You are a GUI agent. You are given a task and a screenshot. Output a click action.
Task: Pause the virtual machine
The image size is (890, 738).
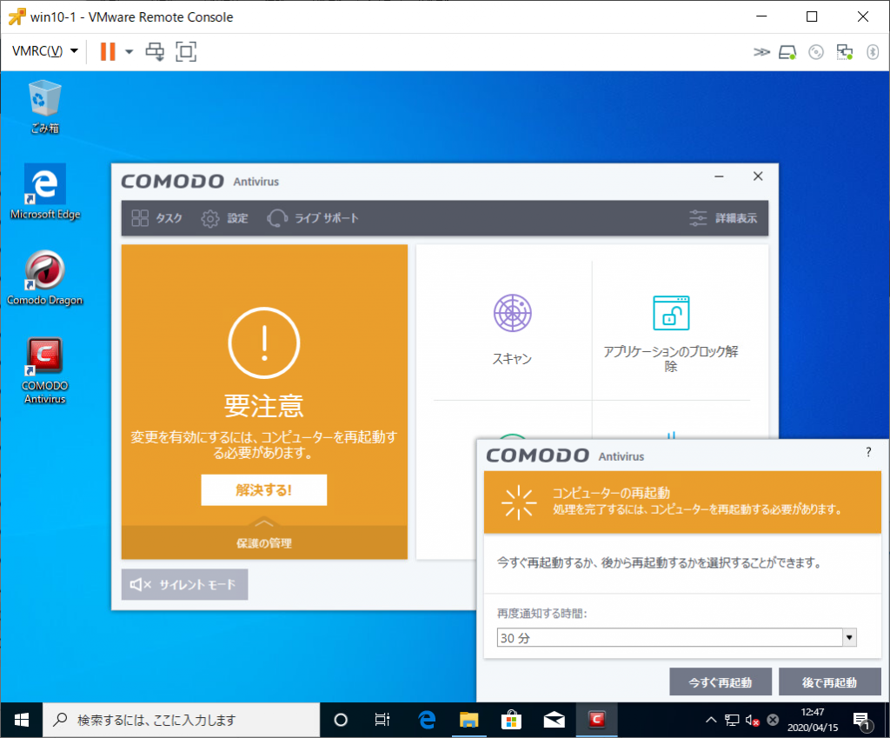[107, 51]
